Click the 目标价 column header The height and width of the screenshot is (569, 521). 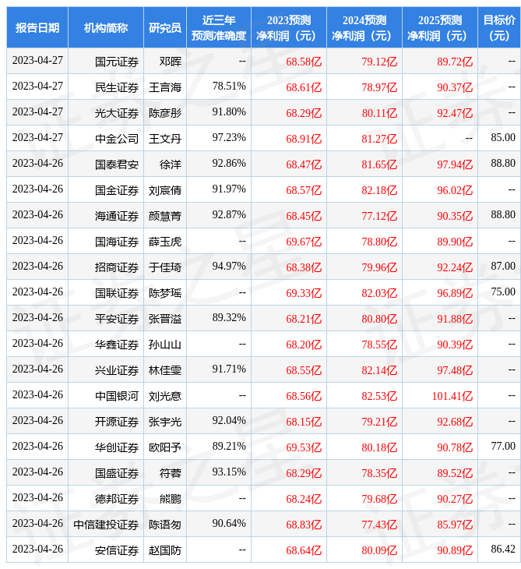click(499, 27)
